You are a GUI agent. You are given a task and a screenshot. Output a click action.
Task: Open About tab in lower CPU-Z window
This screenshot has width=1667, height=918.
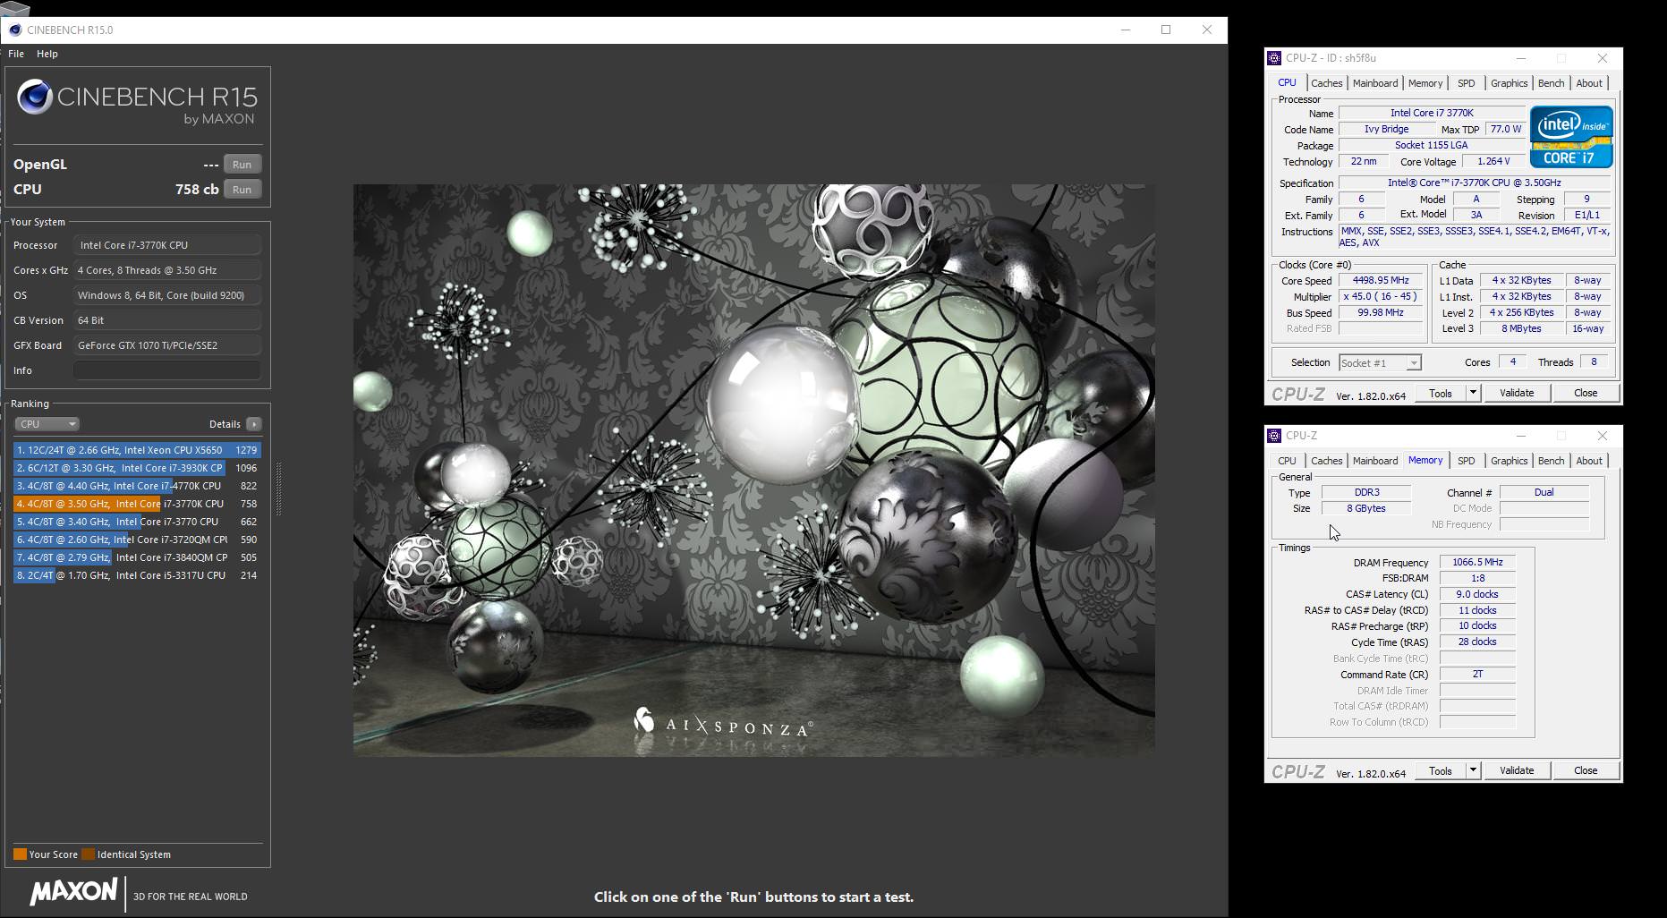[x=1589, y=461]
